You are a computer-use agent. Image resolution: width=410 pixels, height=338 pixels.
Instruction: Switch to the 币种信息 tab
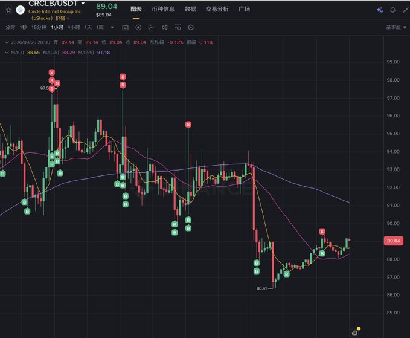pos(163,9)
